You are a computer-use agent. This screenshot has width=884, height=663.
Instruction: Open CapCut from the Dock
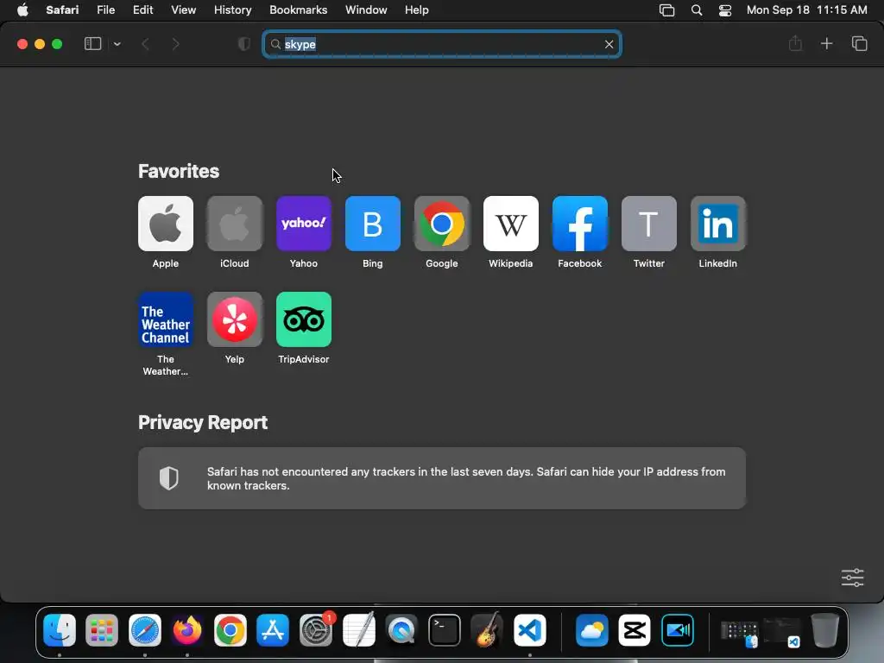coord(635,629)
